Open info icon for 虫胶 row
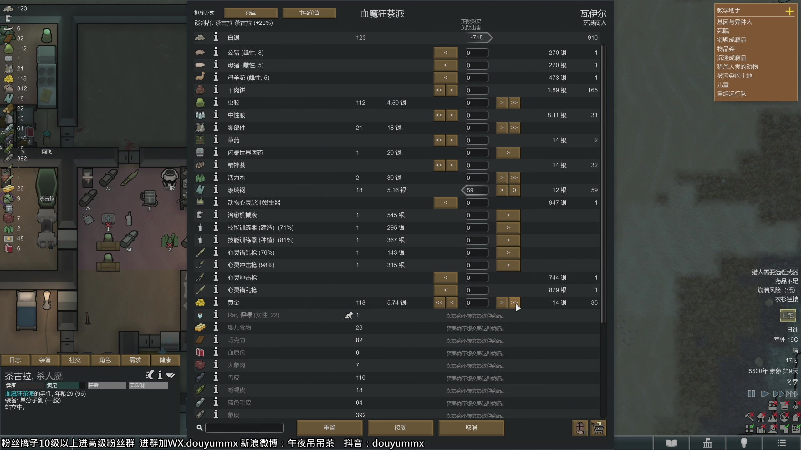Image resolution: width=801 pixels, height=450 pixels. [x=216, y=102]
